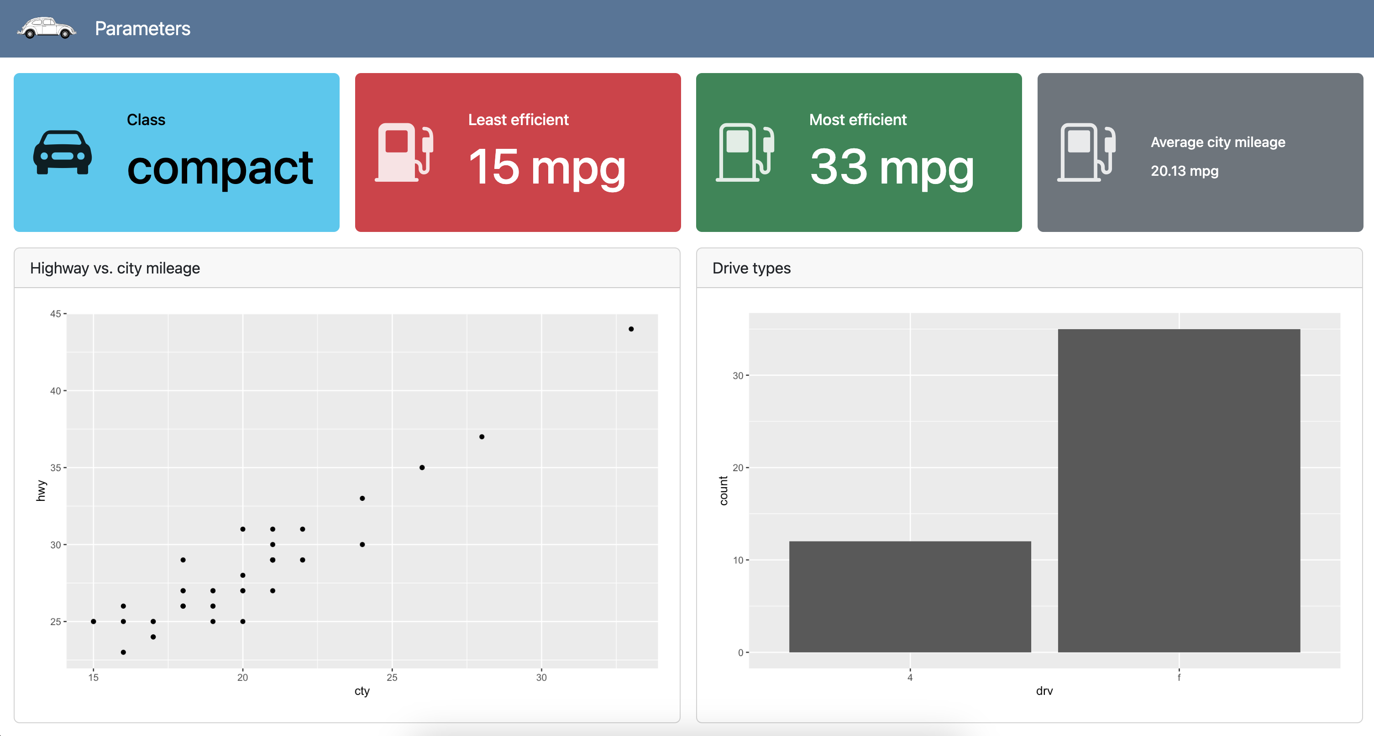Screen dimensions: 1374x736
Task: Click gas pump icon in Average mileage box
Action: 1086,152
